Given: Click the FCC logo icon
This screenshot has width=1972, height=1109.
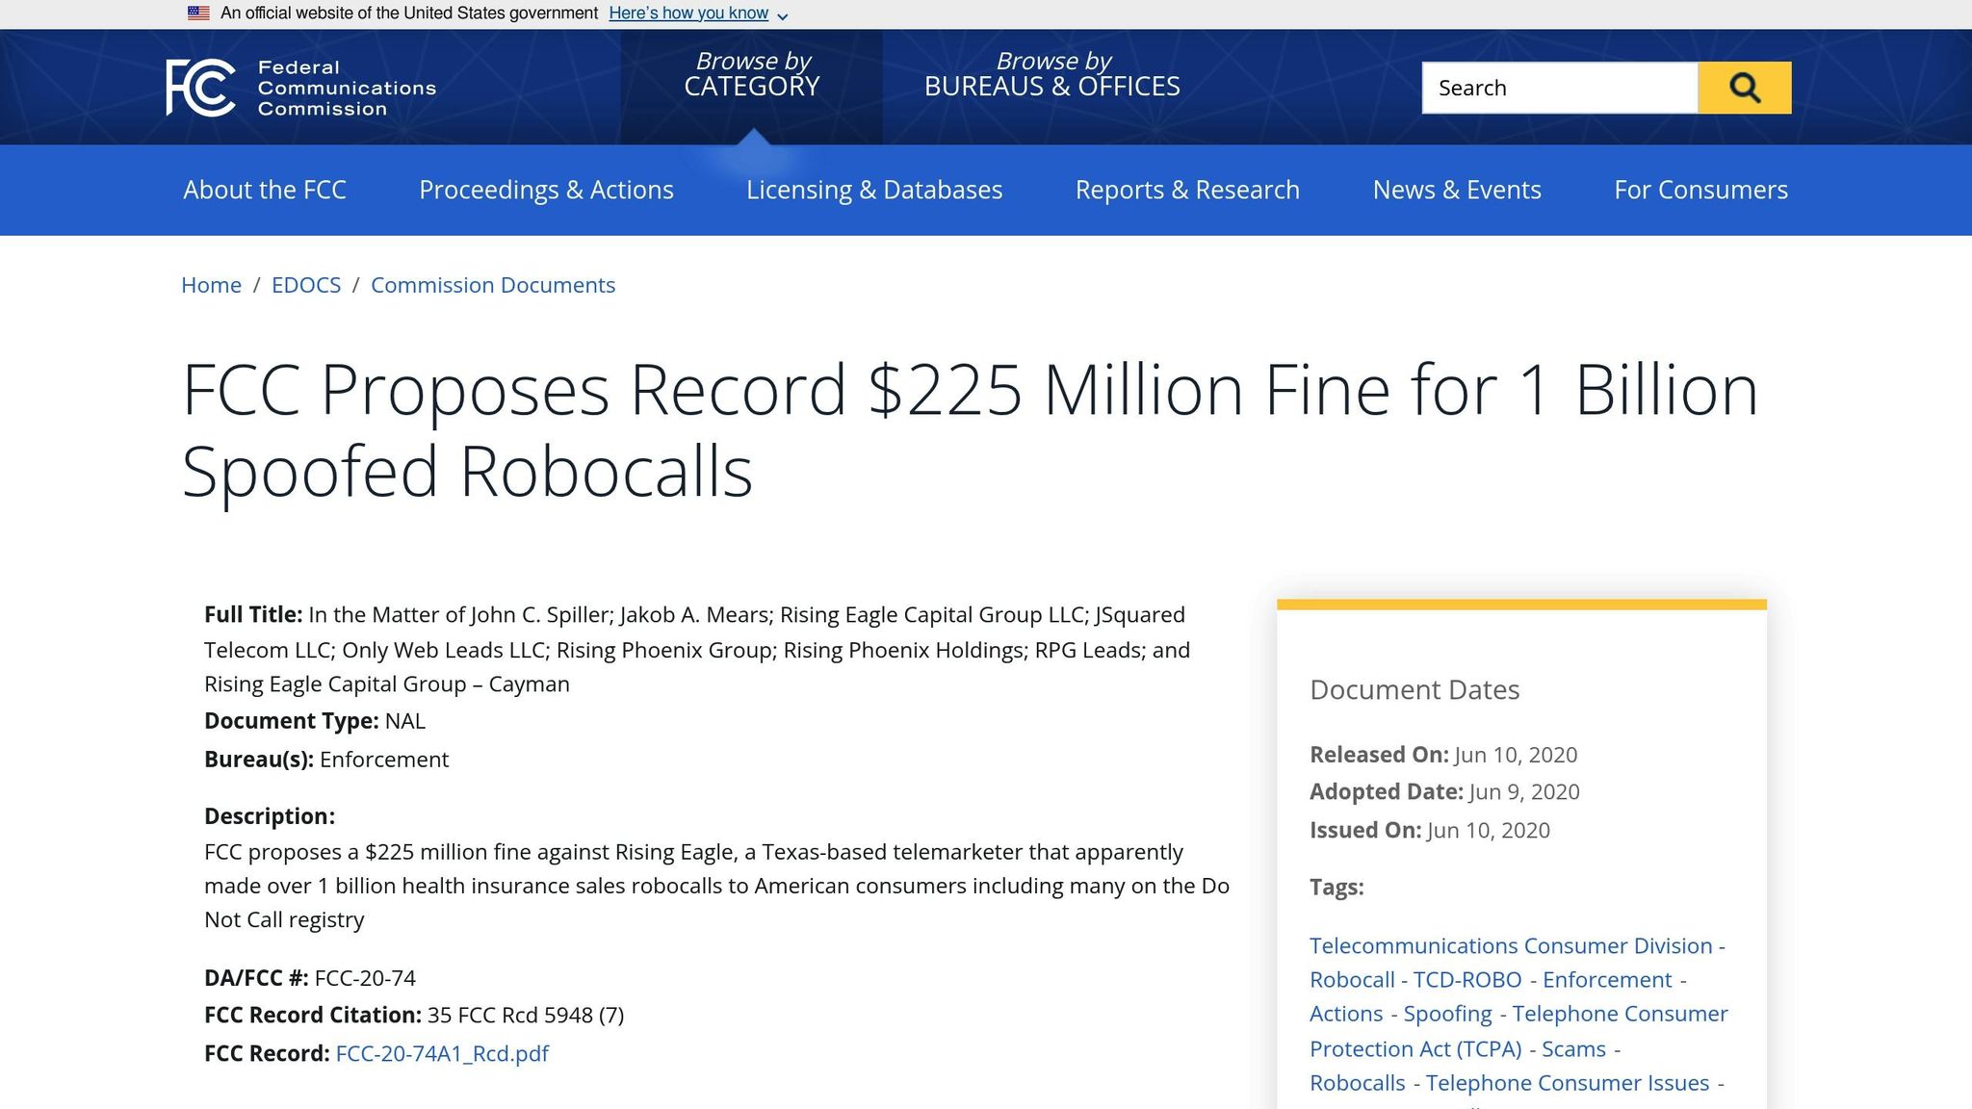Looking at the screenshot, I should [200, 88].
